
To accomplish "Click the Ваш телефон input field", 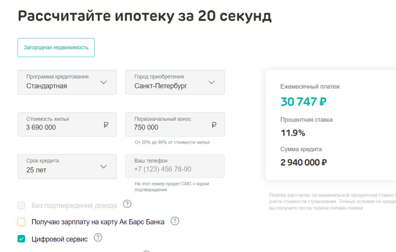I will 175,167.
